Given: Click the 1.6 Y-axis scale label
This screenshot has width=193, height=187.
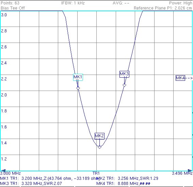Looking at the screenshot, I should pos(4,127).
